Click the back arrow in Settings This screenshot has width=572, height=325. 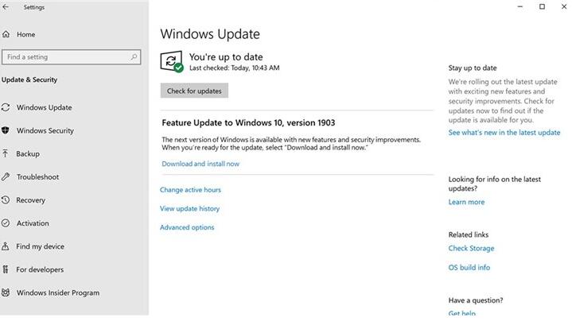pyautogui.click(x=6, y=7)
